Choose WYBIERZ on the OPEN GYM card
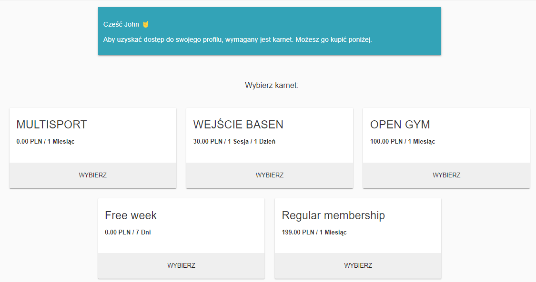Viewport: 536px width, 282px height. 446,175
